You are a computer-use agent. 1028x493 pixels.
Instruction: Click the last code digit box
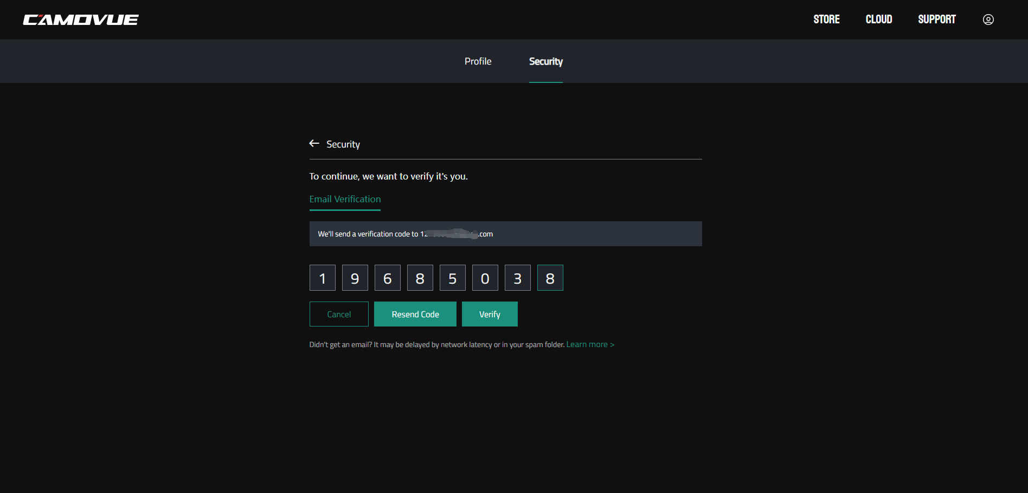click(x=550, y=278)
